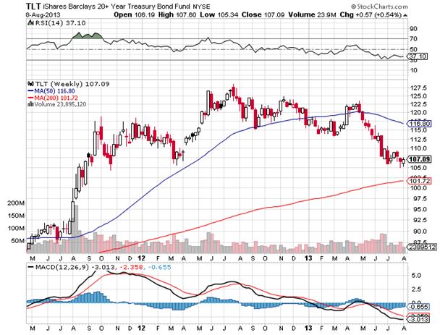Click the 200M volume scale label
The image size is (440, 335).
click(16, 203)
